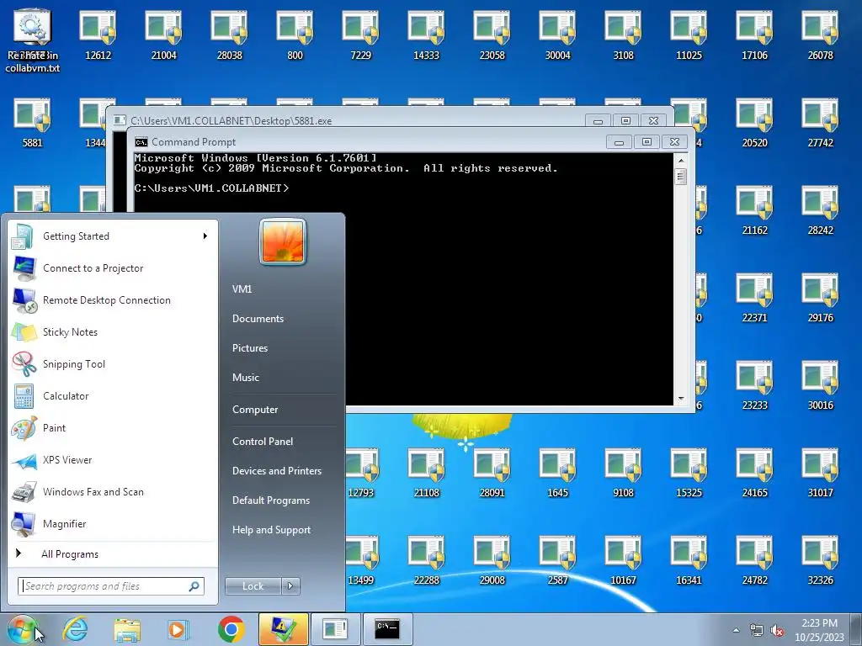Show hidden tray icons arrow
Viewport: 862px width, 646px height.
point(736,631)
